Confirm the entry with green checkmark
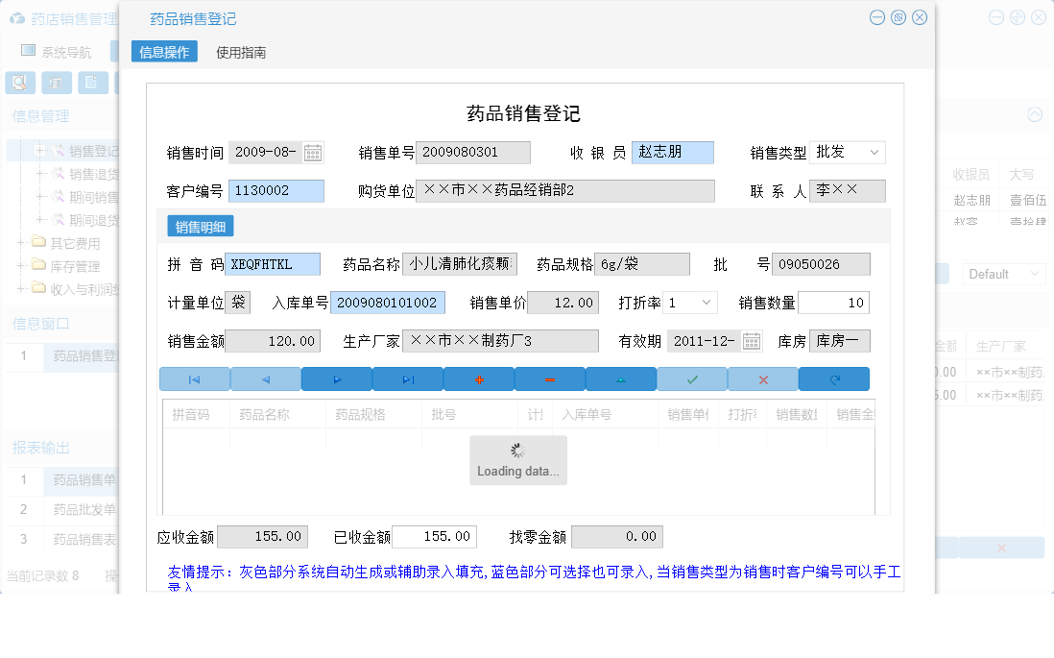Viewport: 1054px width, 658px height. 691,378
